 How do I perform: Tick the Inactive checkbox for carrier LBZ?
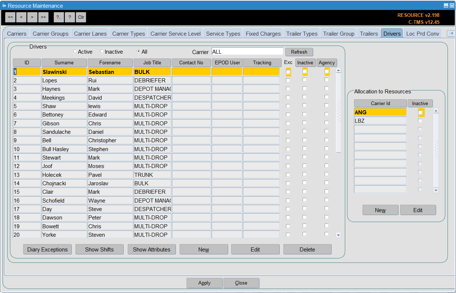click(420, 121)
